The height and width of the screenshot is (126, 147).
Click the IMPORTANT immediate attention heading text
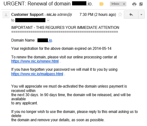pos(65,28)
